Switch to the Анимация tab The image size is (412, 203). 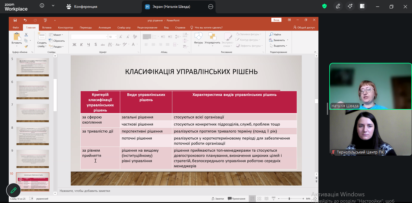(x=104, y=27)
